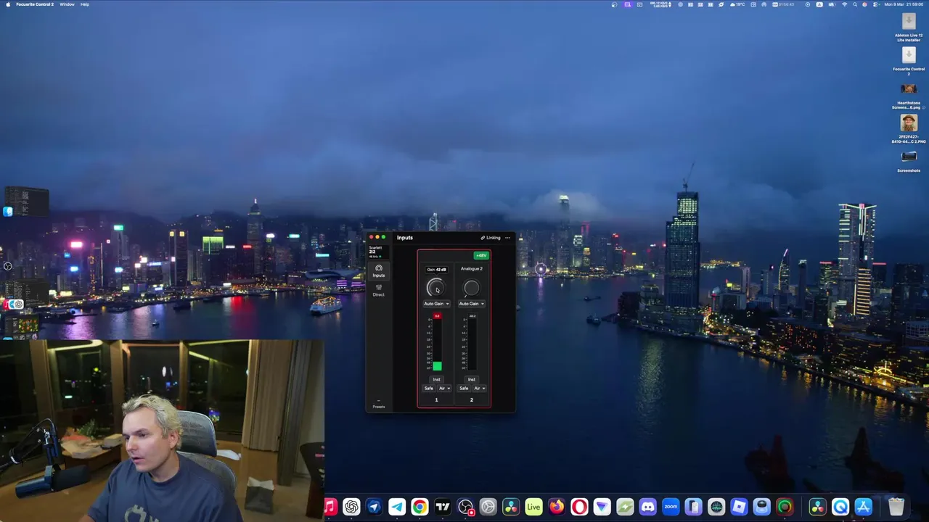Open the Window menu
Viewport: 929px width, 522px height.
click(67, 4)
